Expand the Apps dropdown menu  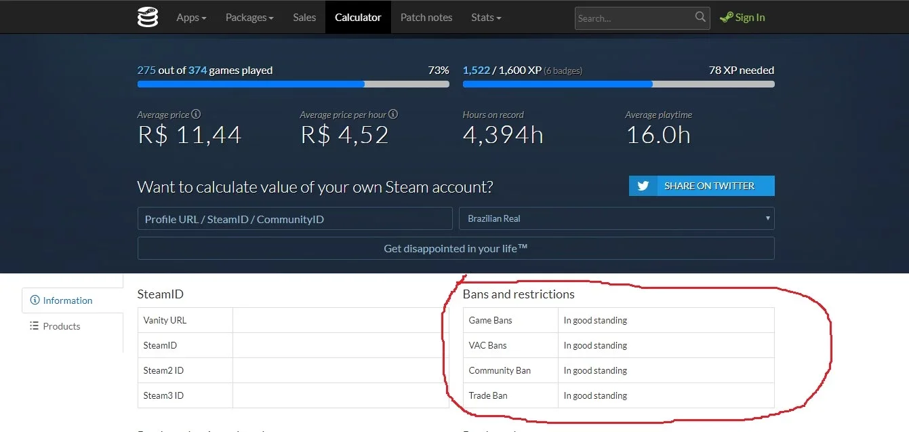click(191, 18)
